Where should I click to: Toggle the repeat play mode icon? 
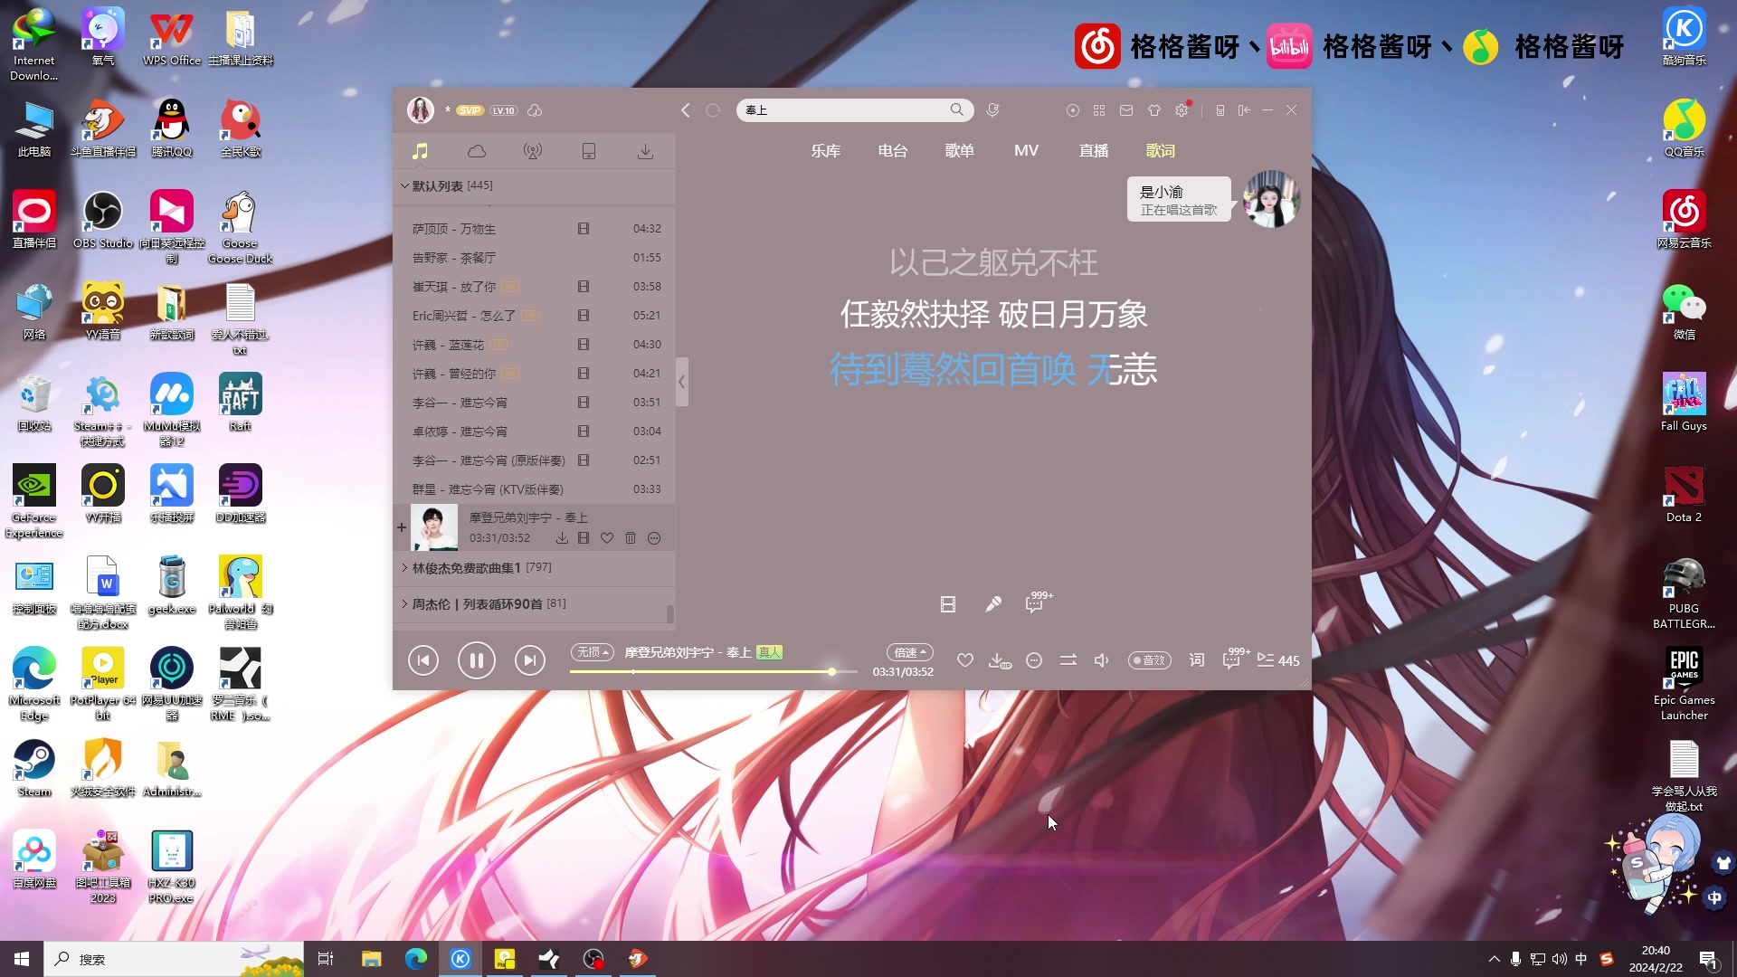click(1068, 661)
